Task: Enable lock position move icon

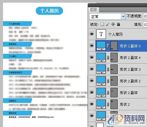Action: pyautogui.click(x=113, y=24)
